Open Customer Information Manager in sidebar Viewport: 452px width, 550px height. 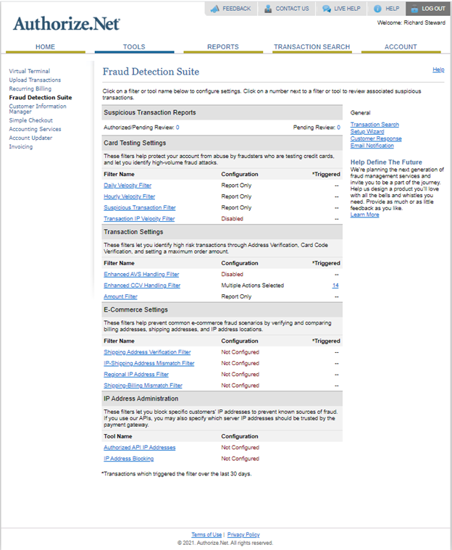click(38, 109)
